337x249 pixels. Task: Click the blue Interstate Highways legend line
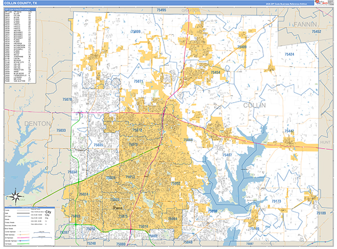click(23, 241)
